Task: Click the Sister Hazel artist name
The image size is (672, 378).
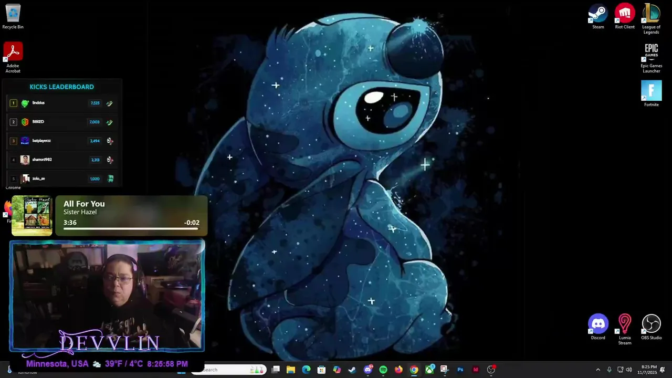Action: [80, 212]
